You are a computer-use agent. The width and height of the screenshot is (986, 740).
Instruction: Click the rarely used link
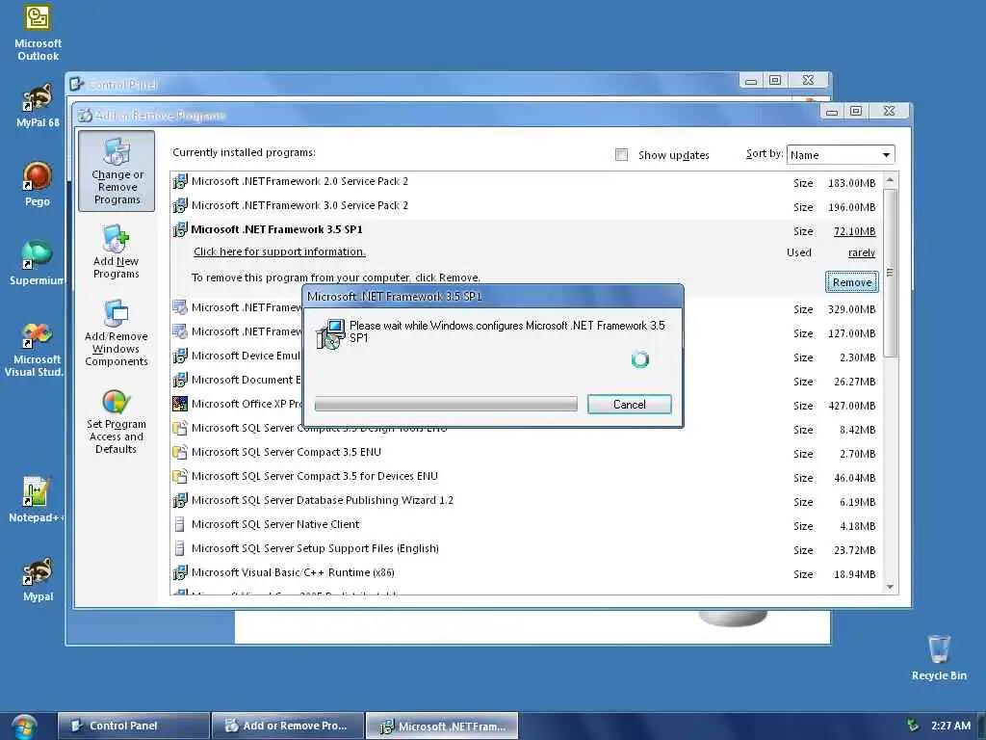coord(862,253)
